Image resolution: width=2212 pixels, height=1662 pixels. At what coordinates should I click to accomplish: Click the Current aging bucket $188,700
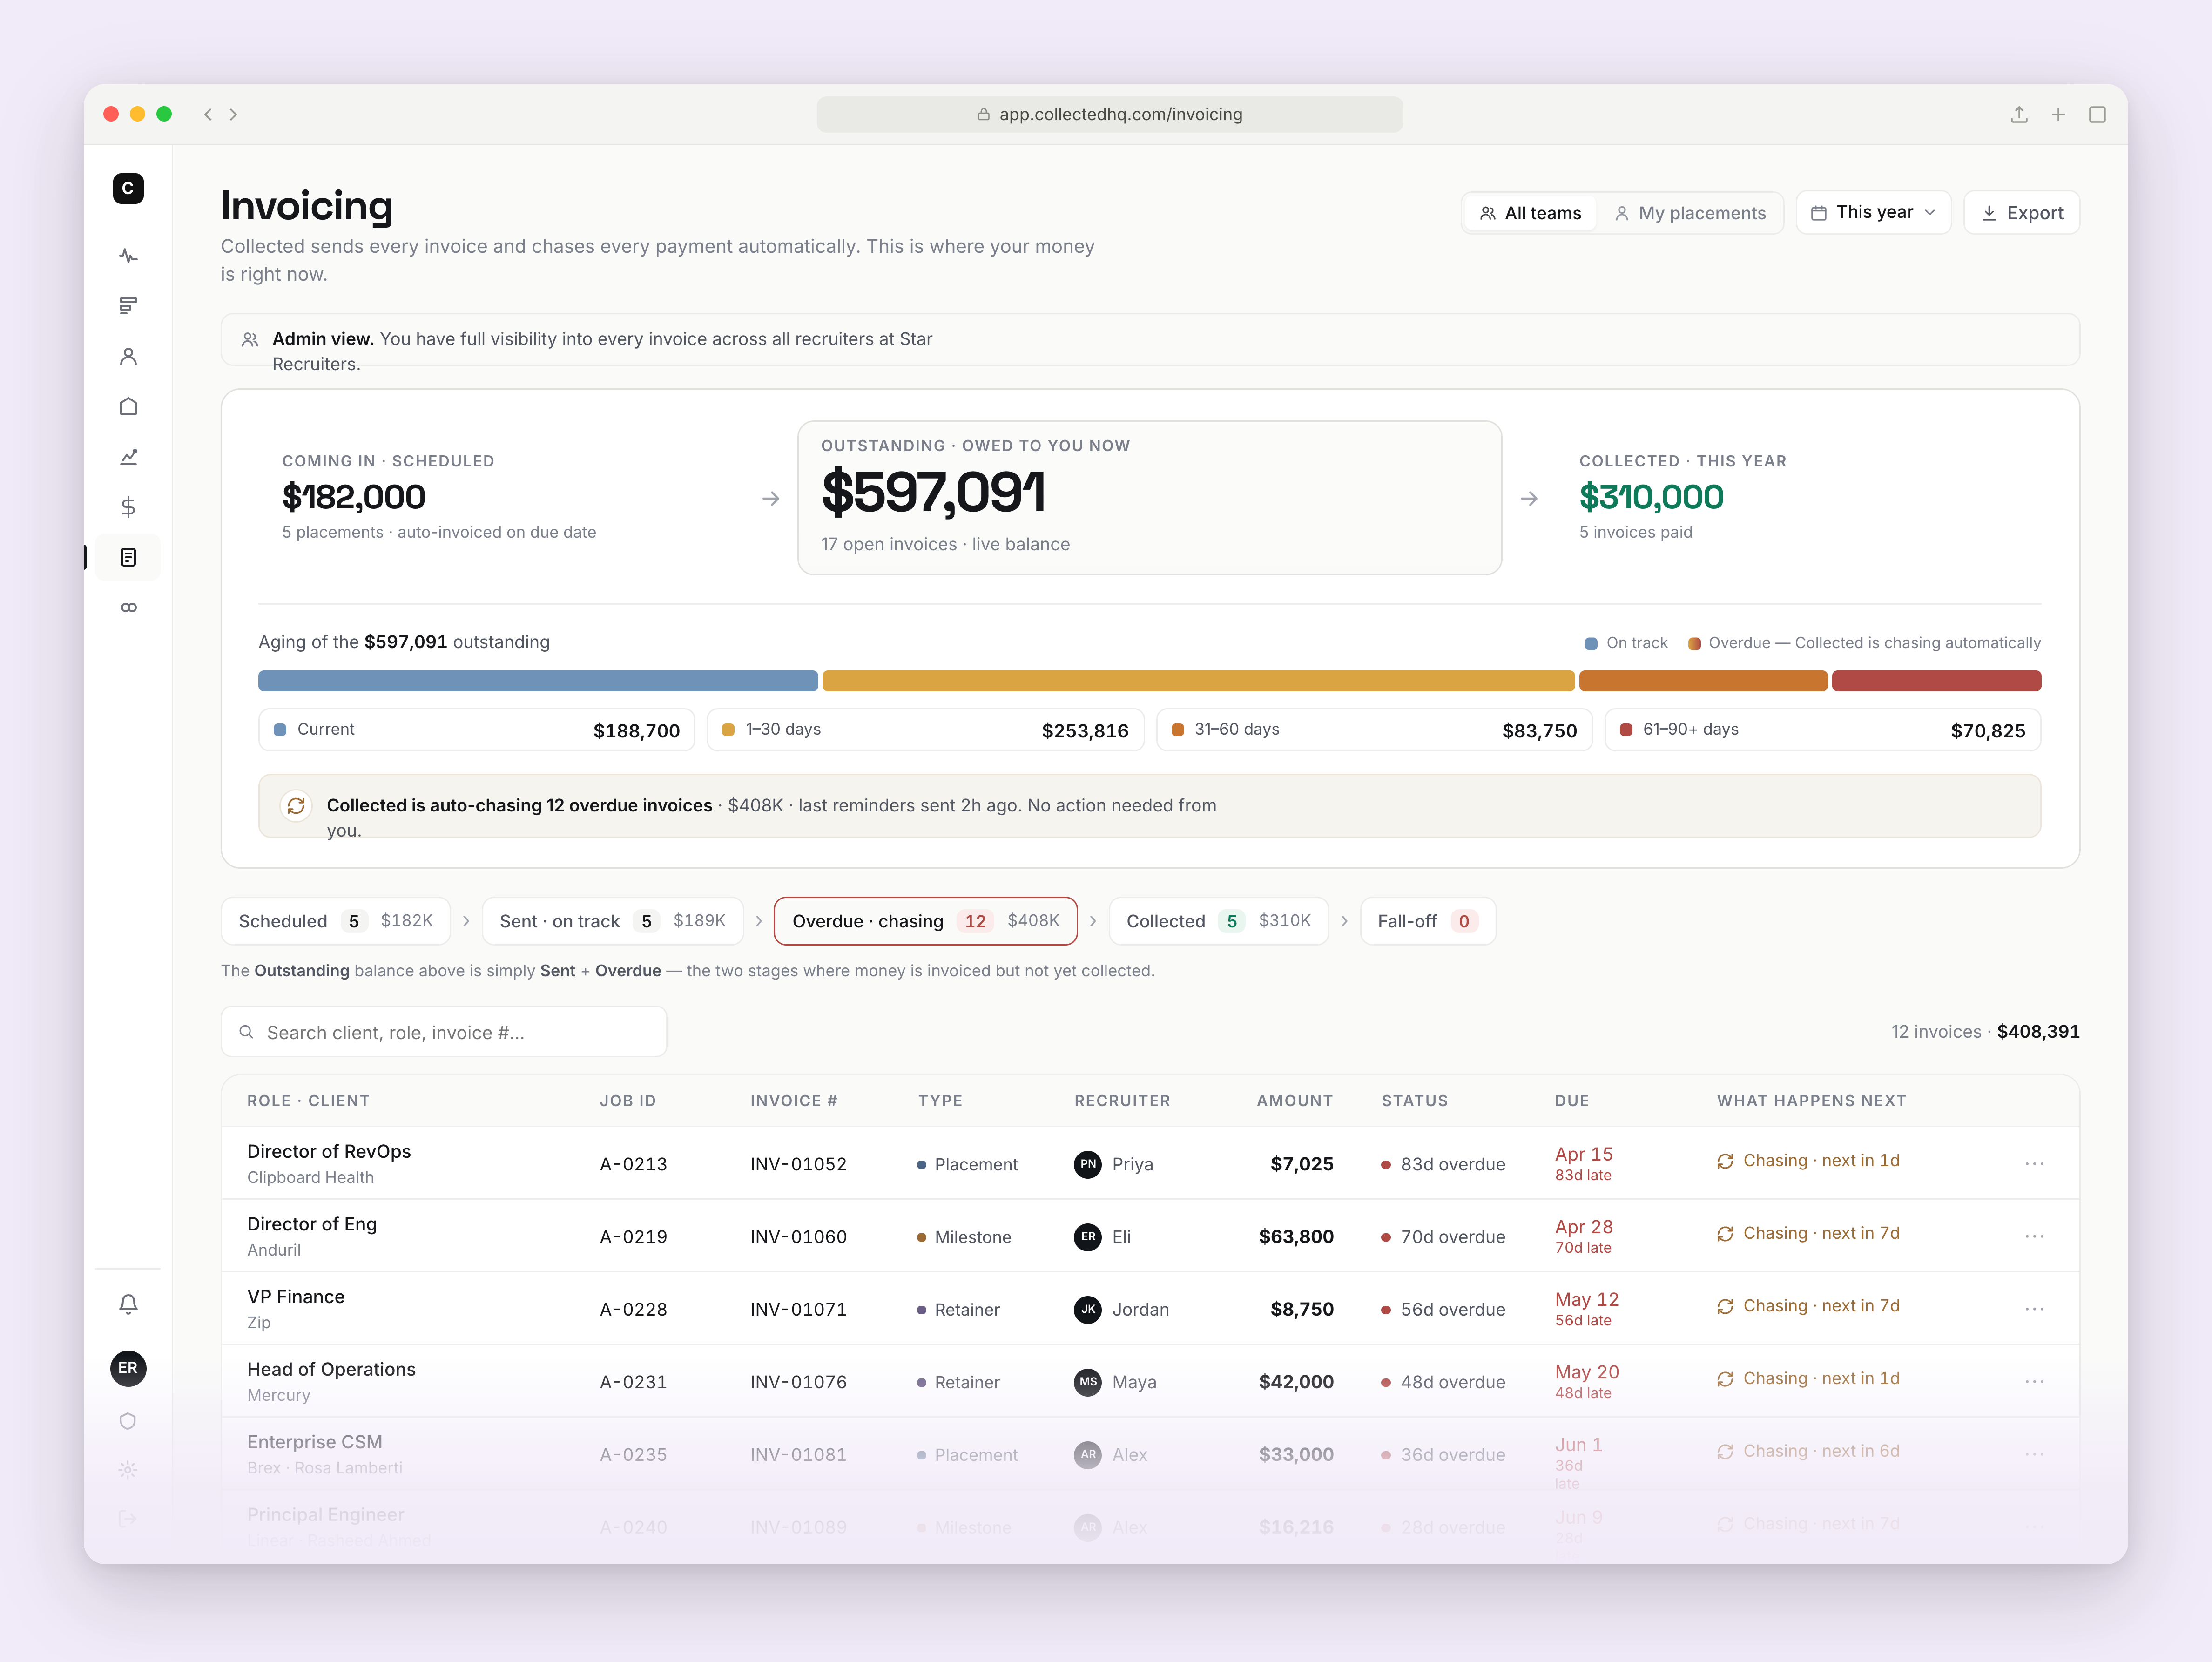tap(476, 730)
